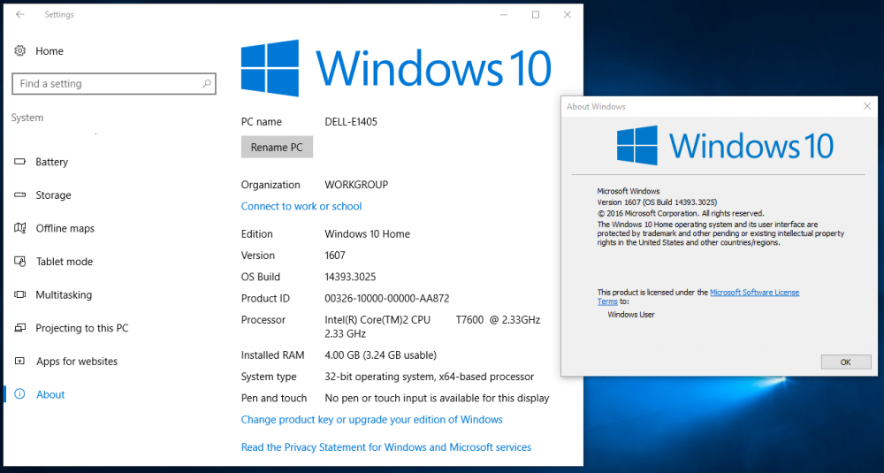This screenshot has width=884, height=473.
Task: Click the Pen and touch value text
Action: pyautogui.click(x=437, y=398)
